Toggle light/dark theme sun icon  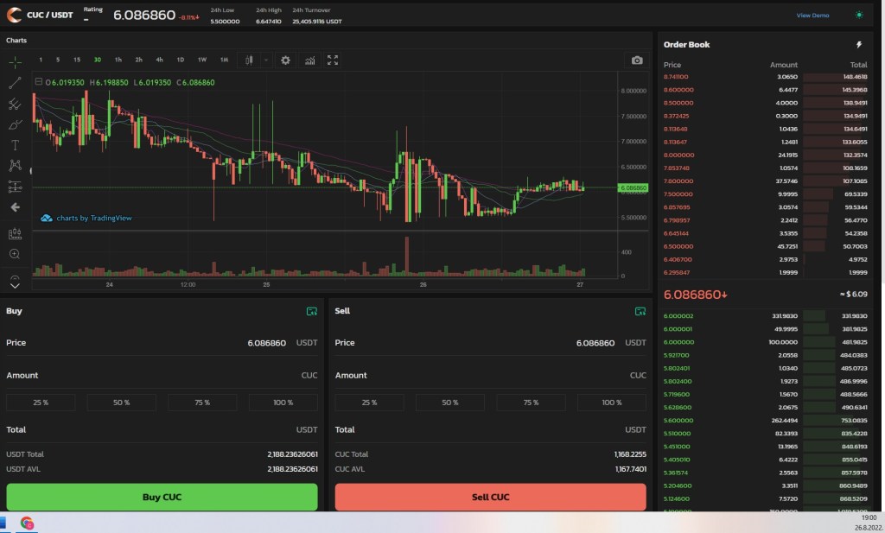coord(858,15)
